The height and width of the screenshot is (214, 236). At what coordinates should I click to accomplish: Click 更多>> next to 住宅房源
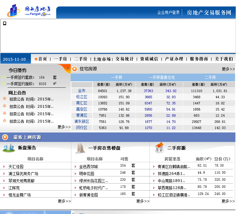click(228, 69)
